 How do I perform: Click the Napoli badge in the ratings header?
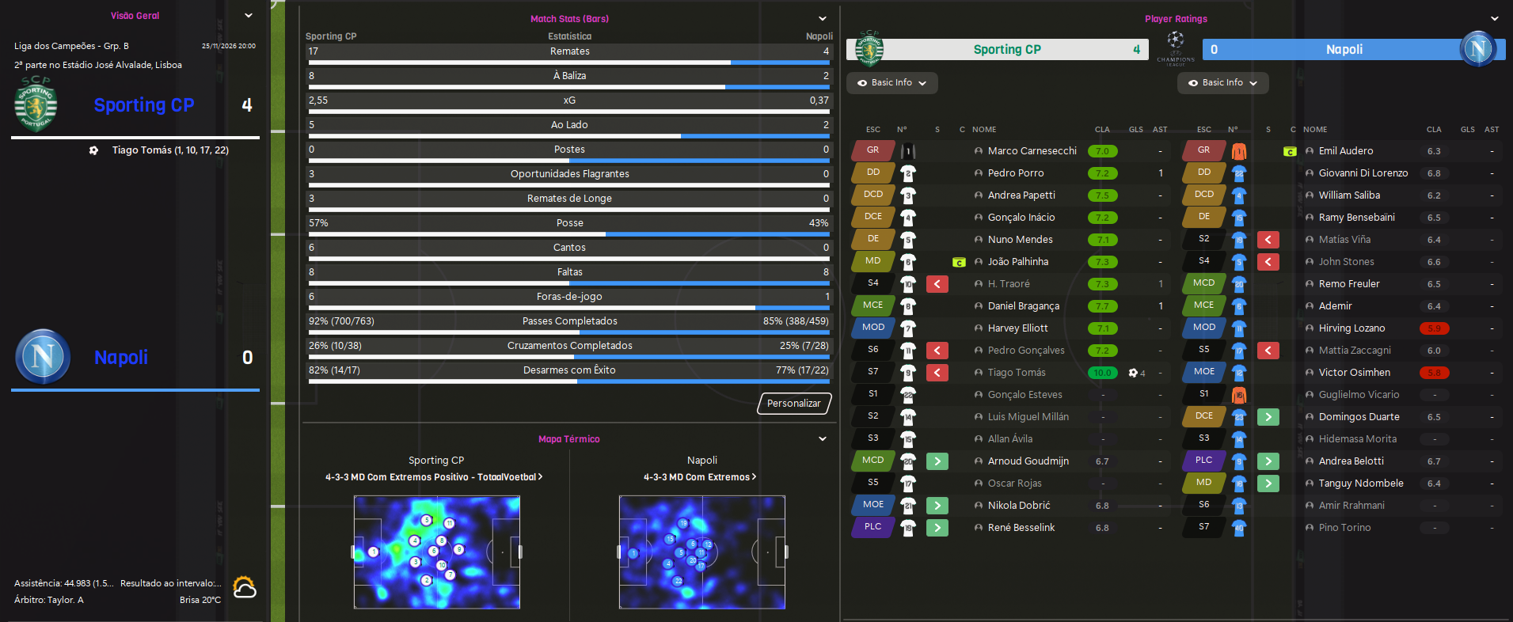tap(1477, 49)
